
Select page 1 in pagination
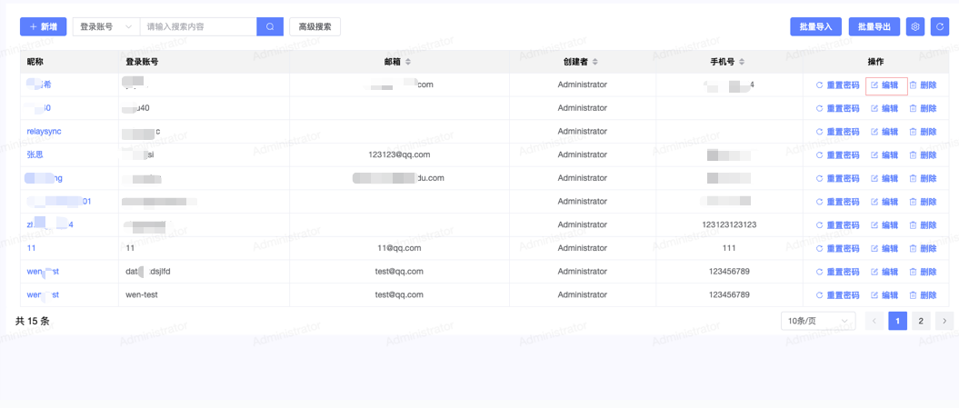tap(898, 321)
